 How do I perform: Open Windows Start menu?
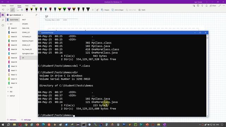point(3,125)
